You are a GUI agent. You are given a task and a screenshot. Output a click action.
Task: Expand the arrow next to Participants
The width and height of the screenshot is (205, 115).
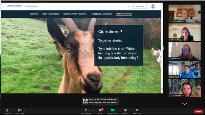[93, 110]
